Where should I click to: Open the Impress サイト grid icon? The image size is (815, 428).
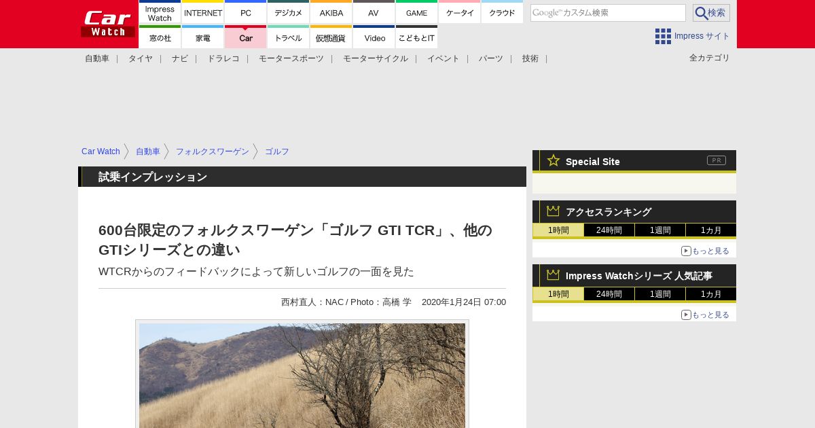tap(663, 36)
